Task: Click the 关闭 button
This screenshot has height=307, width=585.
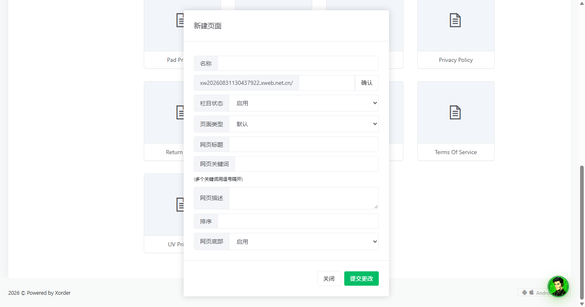Action: pos(329,279)
